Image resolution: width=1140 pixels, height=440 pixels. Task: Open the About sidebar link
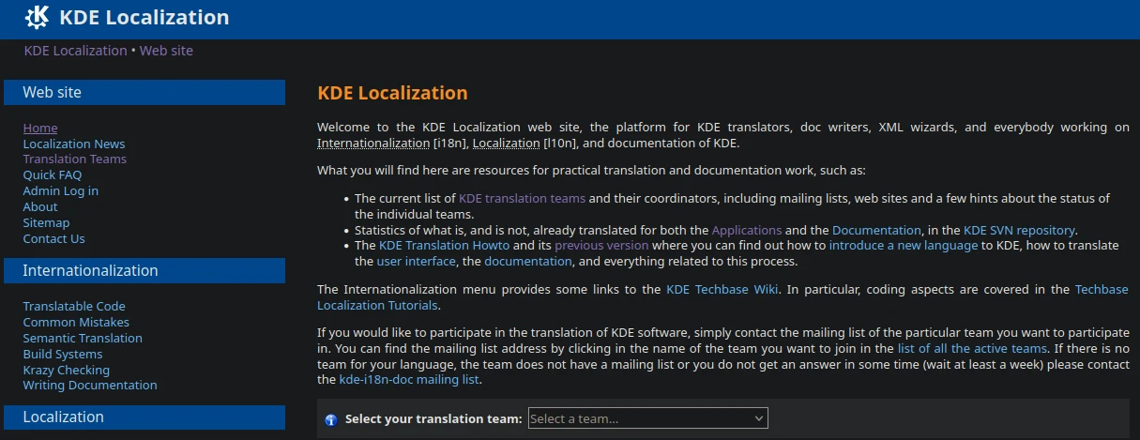tap(40, 206)
